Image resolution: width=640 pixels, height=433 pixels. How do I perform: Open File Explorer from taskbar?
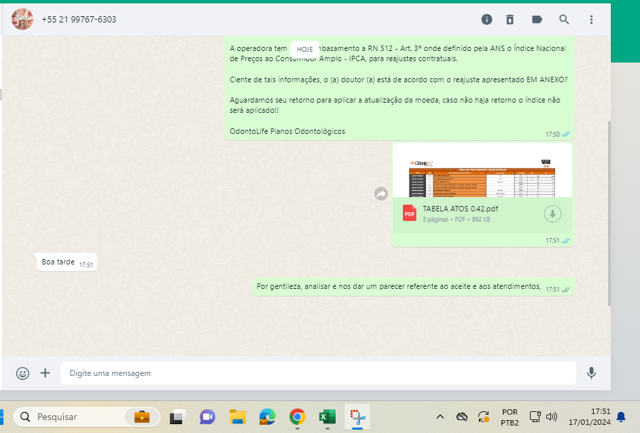[x=237, y=417]
